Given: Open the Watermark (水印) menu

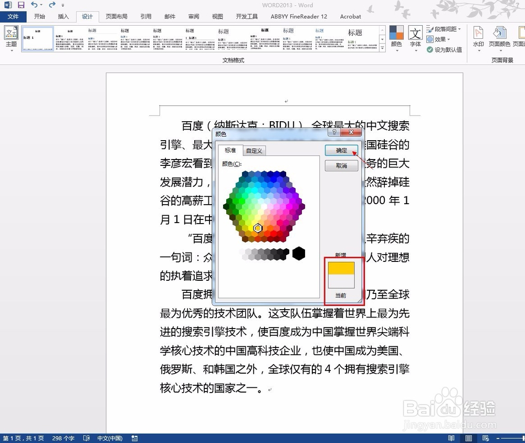Looking at the screenshot, I should (478, 38).
